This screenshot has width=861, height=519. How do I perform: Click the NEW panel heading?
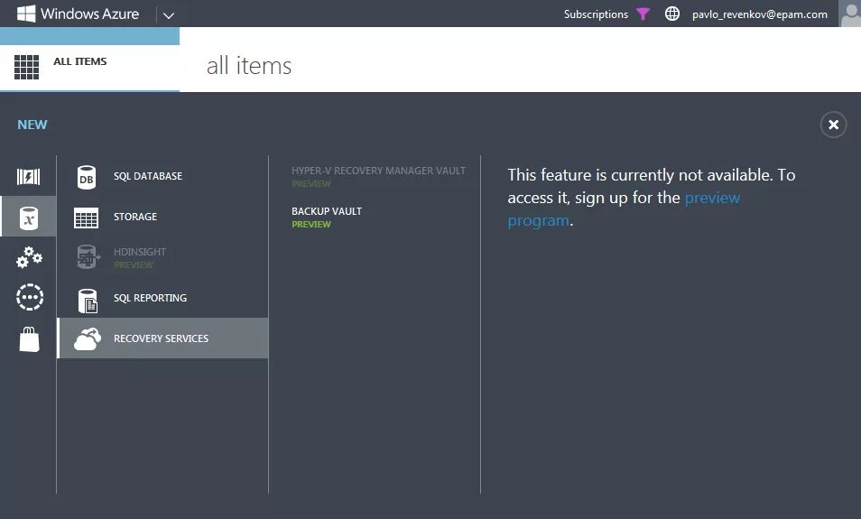click(32, 125)
